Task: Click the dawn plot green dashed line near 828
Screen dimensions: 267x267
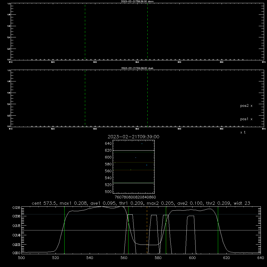Action: tap(85, 32)
